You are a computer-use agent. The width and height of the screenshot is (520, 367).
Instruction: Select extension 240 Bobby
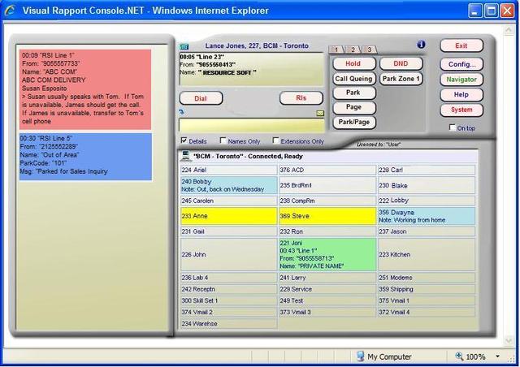coord(229,185)
